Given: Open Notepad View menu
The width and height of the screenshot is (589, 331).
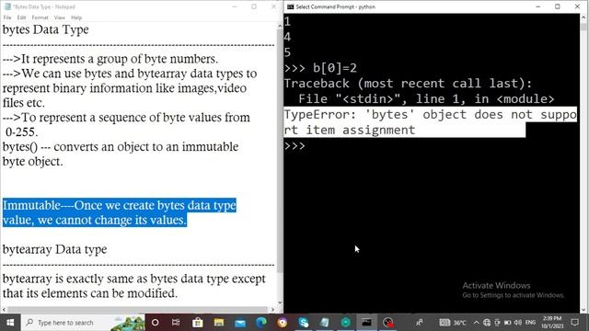Looking at the screenshot, I should pyautogui.click(x=59, y=17).
